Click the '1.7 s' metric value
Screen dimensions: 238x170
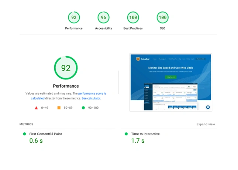(138, 141)
